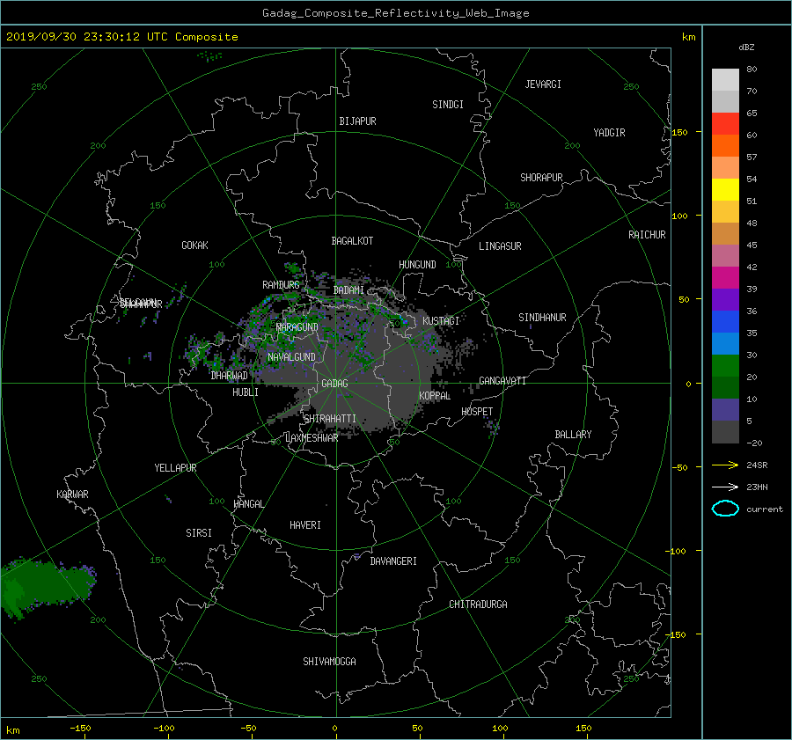Click the HAVERI city label
This screenshot has width=792, height=740.
(x=305, y=525)
